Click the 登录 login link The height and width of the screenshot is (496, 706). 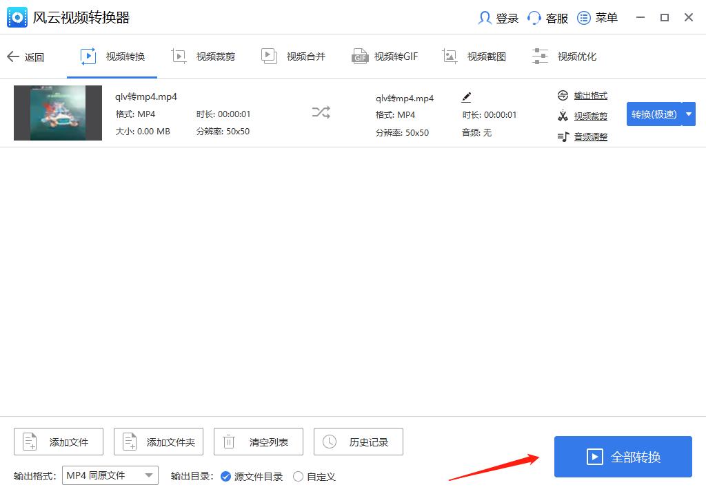[503, 18]
